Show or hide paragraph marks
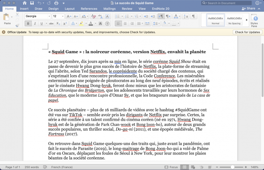The image size is (264, 170). (x=193, y=17)
